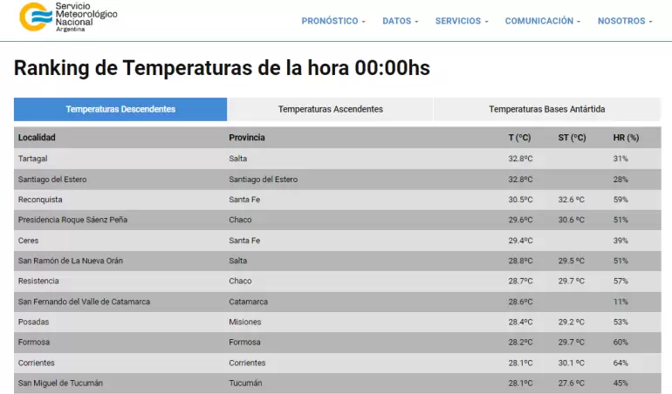Viewport: 672px width, 394px height.
Task: Click Posadas humidity 53%
Action: tap(621, 322)
